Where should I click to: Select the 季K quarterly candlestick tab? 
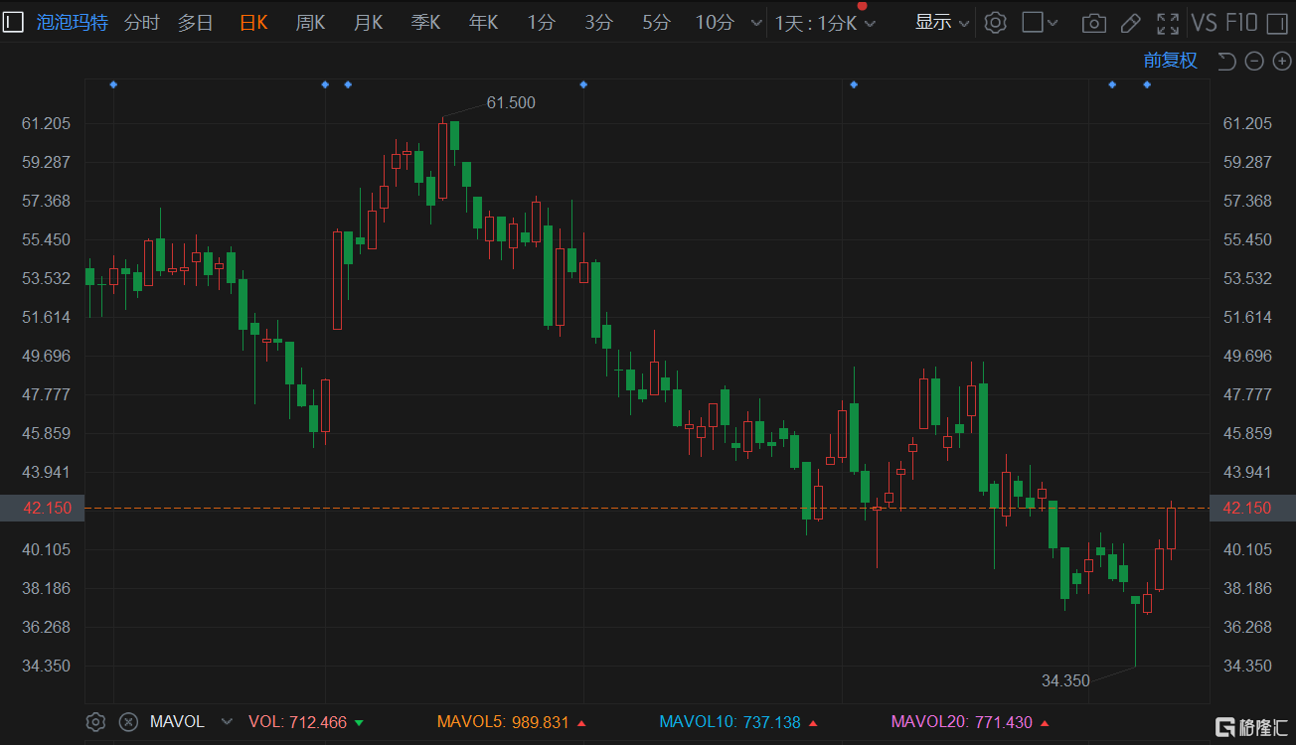point(425,22)
